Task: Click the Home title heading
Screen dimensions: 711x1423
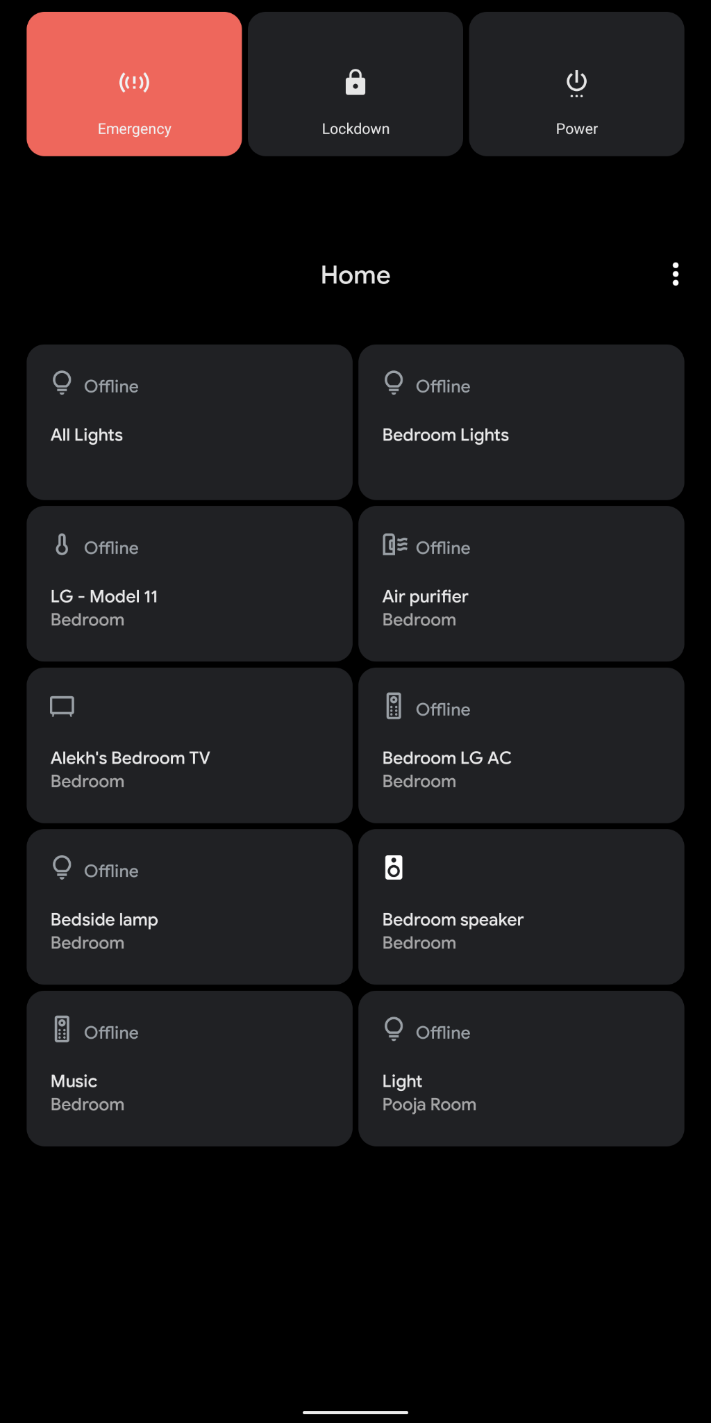Action: (x=355, y=275)
